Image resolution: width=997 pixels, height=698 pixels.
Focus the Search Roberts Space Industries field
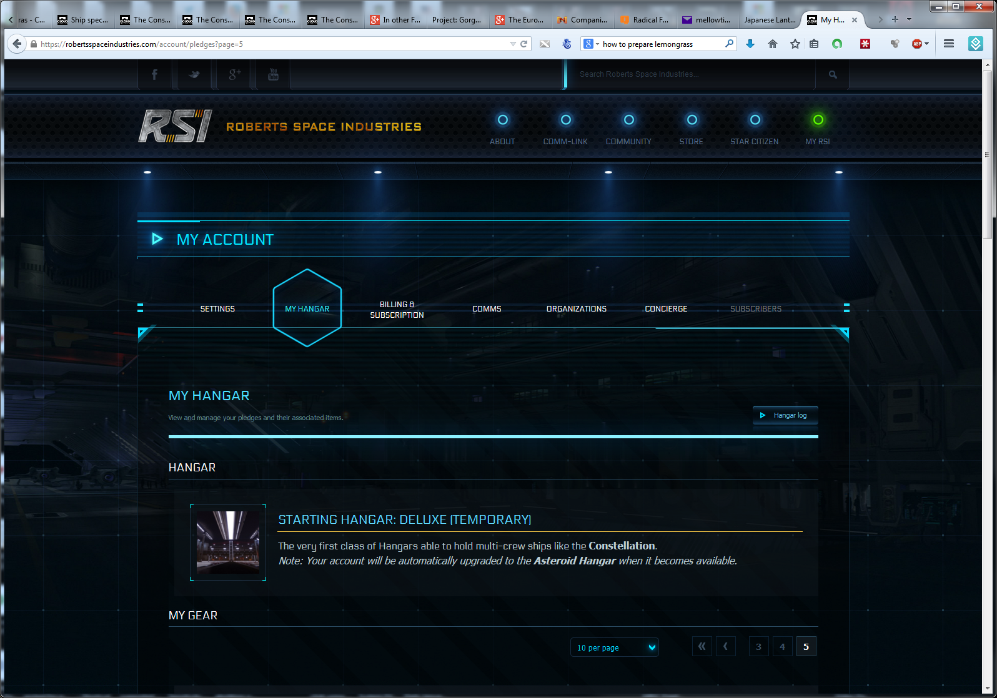coord(690,74)
